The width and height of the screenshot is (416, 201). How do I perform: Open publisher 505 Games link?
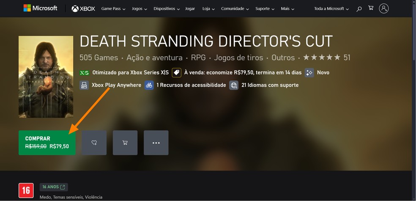(x=99, y=58)
